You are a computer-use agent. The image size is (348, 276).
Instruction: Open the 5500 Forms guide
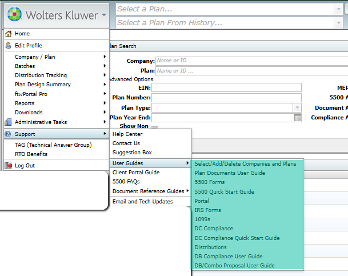(247, 182)
